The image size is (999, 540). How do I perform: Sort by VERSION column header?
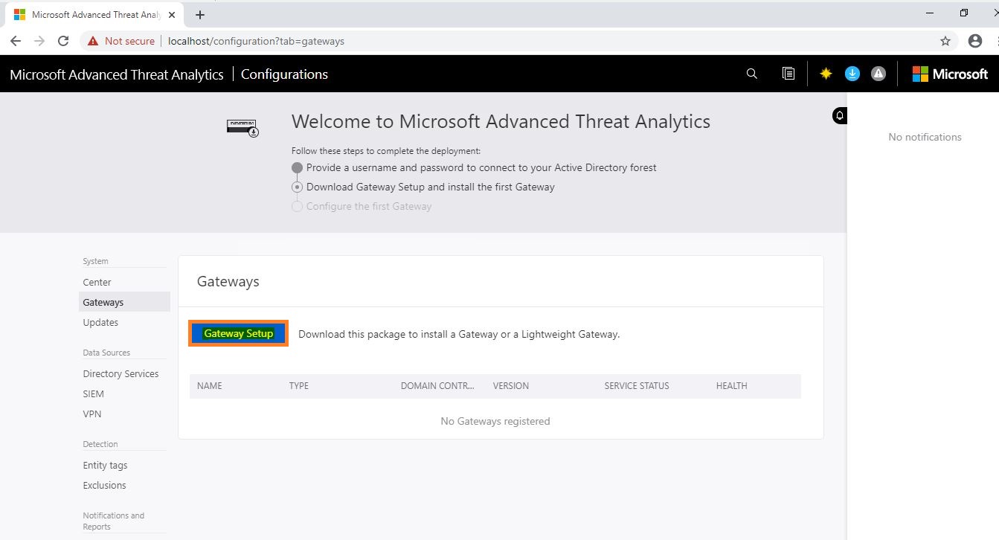(511, 386)
